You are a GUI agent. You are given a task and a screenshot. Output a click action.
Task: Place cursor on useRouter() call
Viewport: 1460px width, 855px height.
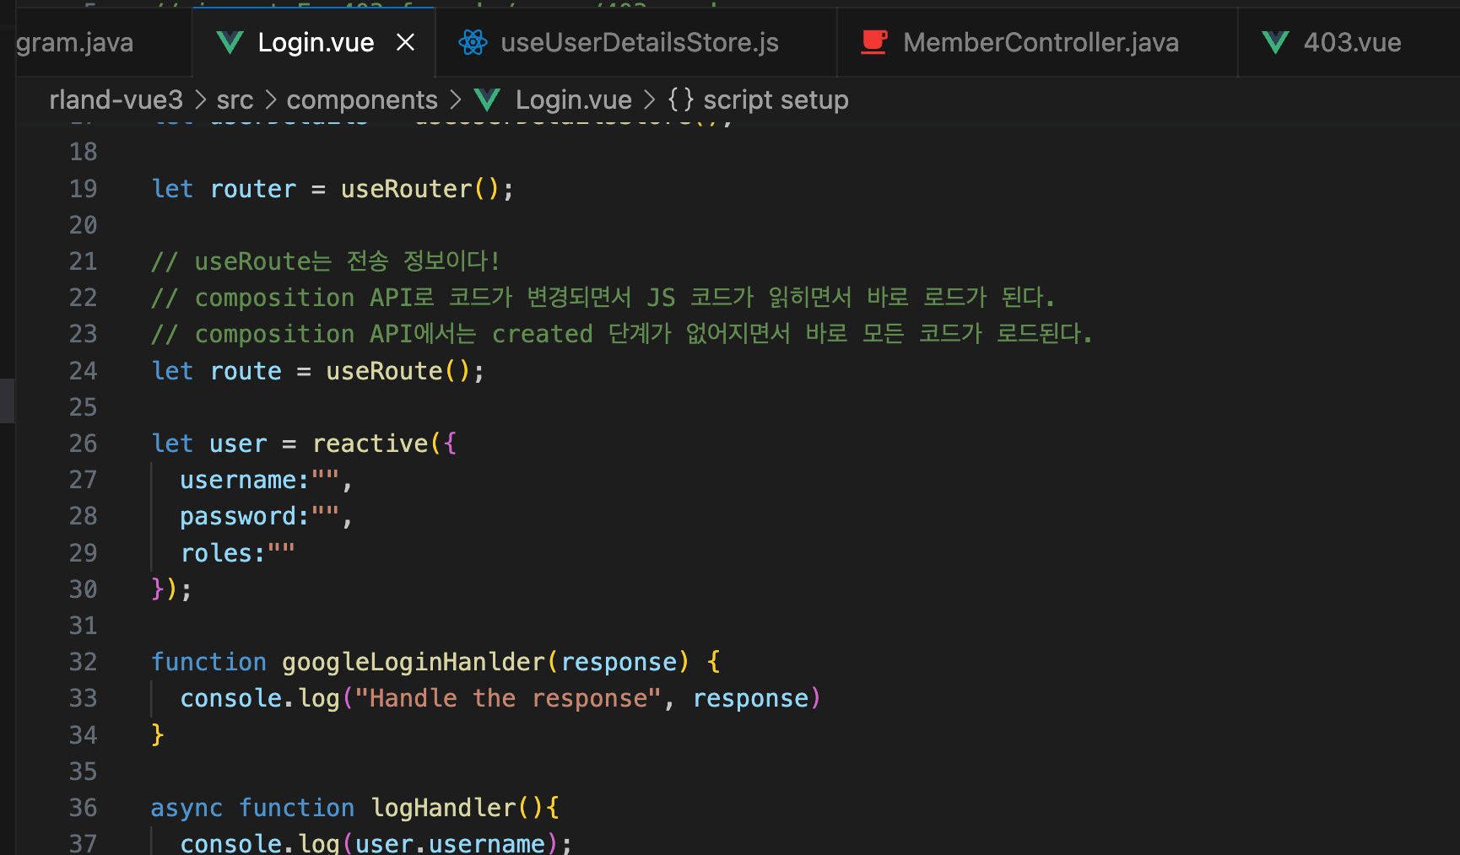coord(419,189)
